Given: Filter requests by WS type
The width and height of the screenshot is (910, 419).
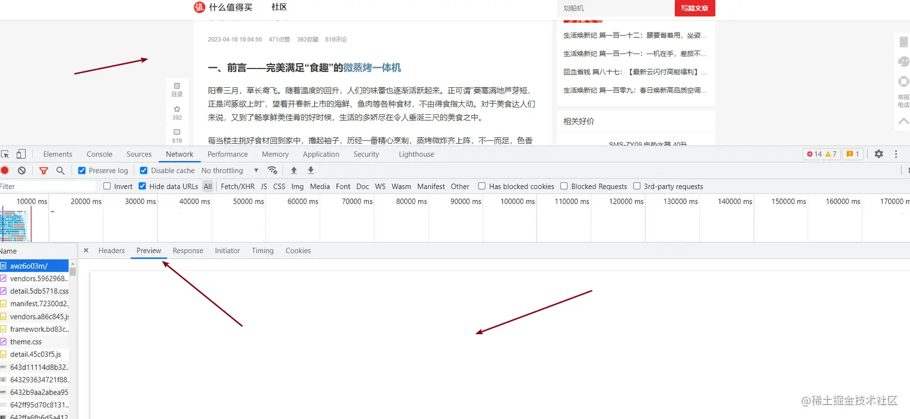Looking at the screenshot, I should pos(380,186).
